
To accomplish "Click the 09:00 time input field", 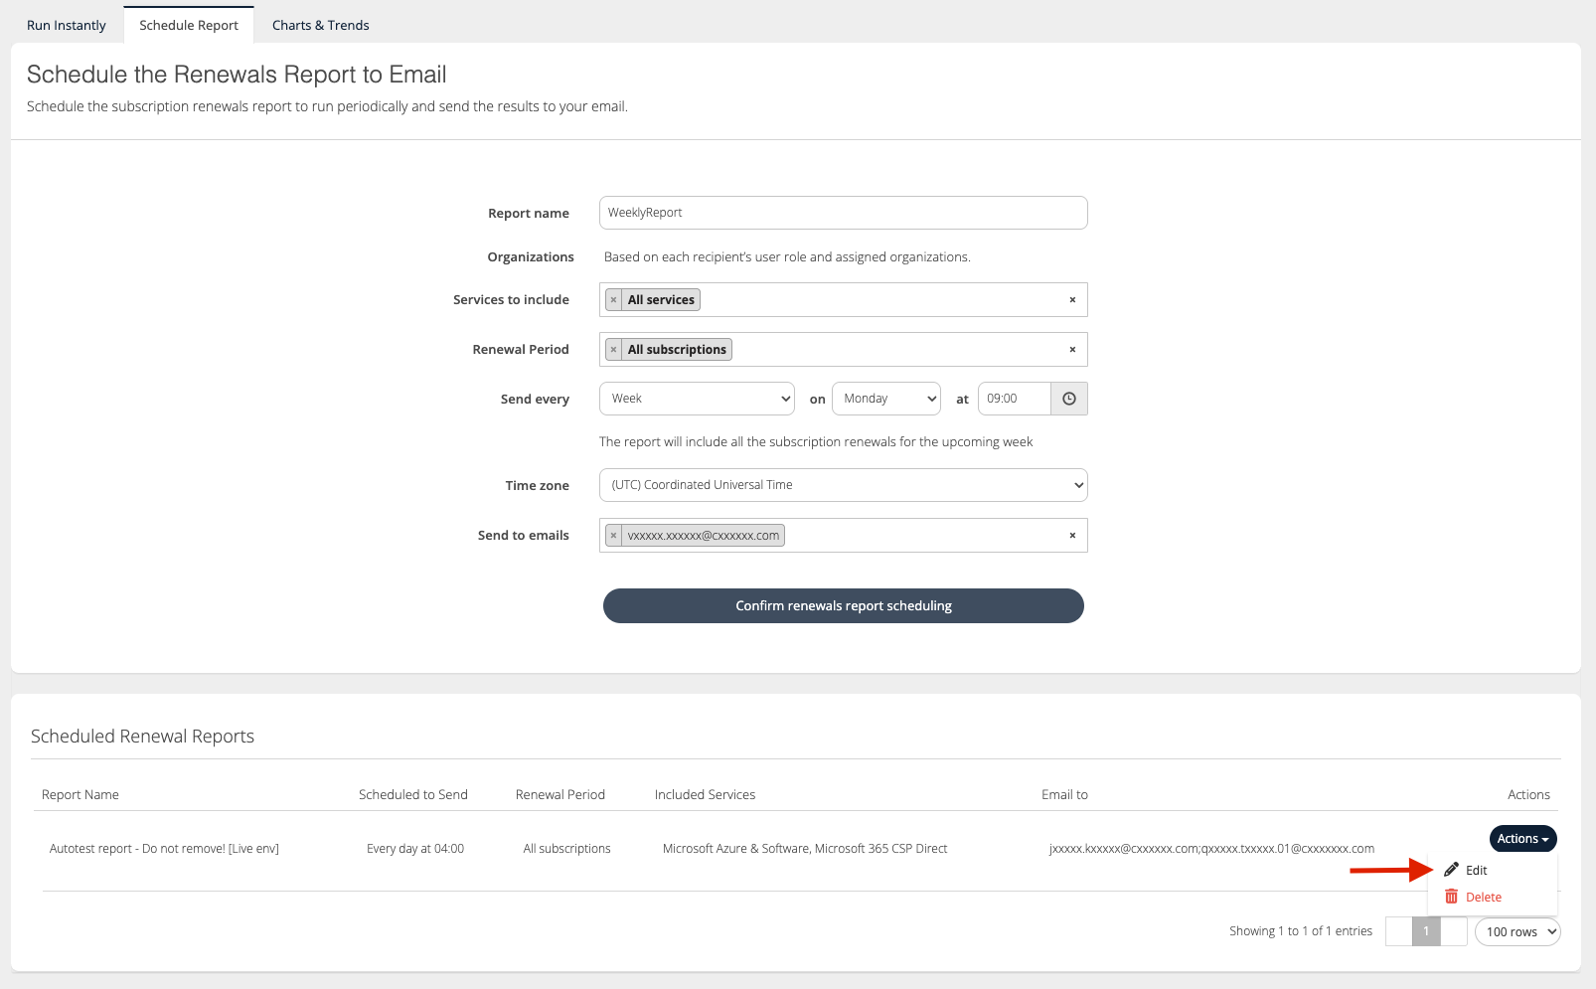I will 1014,399.
